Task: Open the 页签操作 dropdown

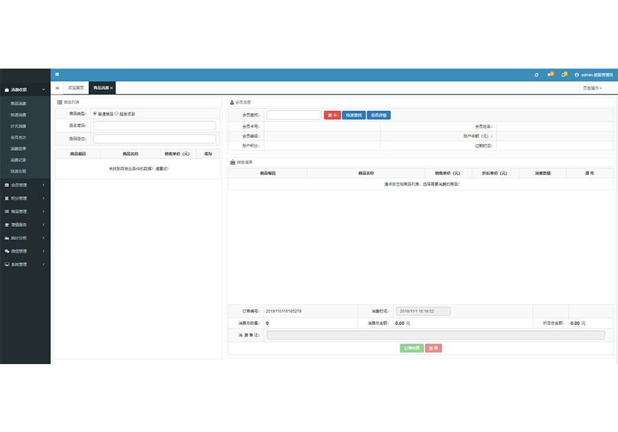Action: tap(592, 88)
